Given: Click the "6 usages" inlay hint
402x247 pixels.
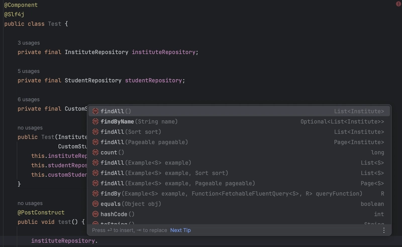Looking at the screenshot, I should click(x=29, y=99).
